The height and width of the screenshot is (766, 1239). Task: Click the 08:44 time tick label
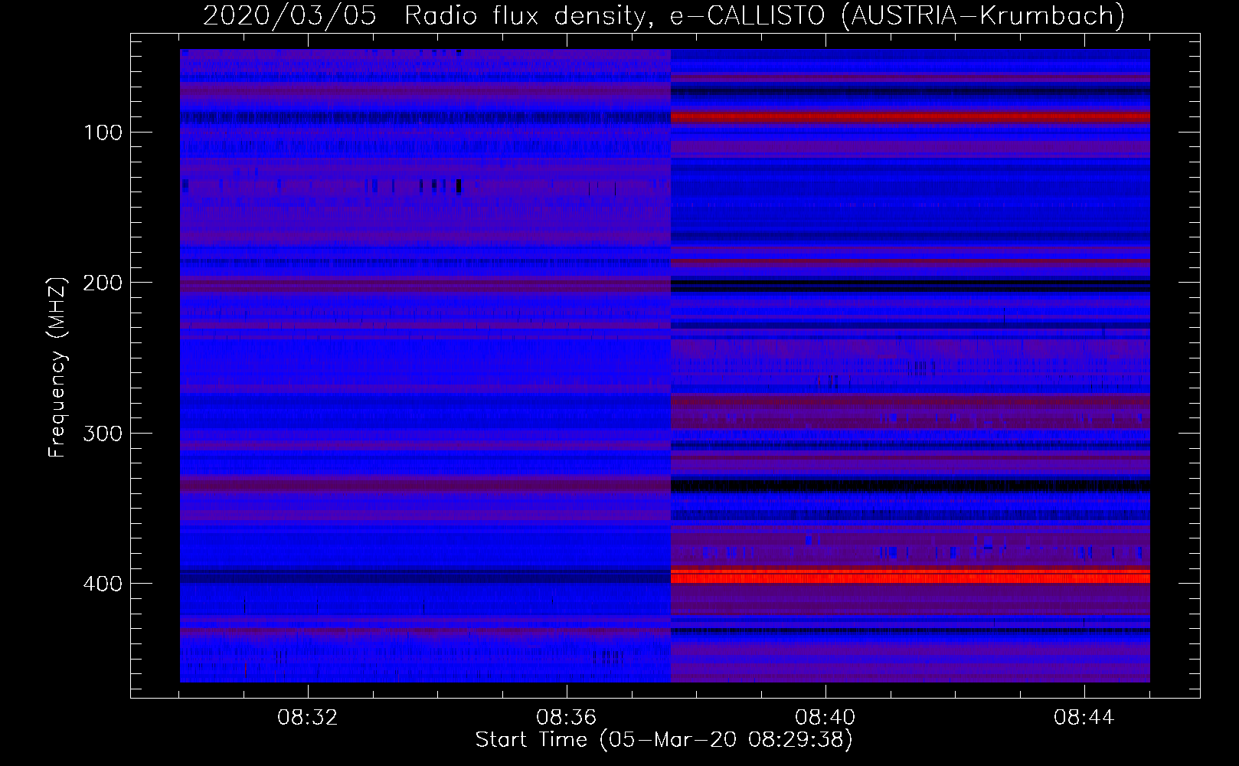click(x=1084, y=718)
